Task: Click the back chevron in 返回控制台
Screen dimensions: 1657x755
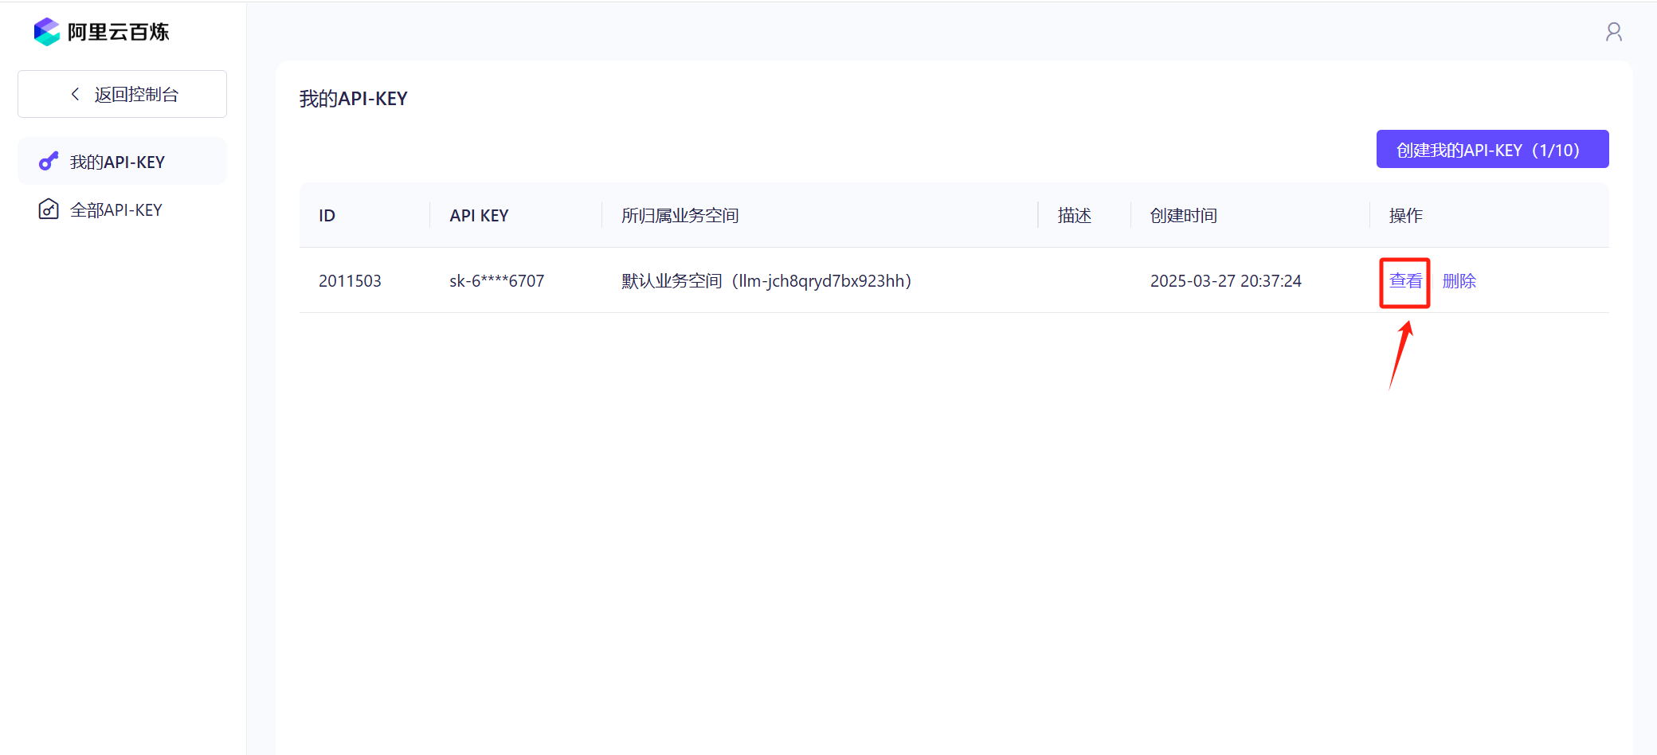Action: click(x=76, y=94)
